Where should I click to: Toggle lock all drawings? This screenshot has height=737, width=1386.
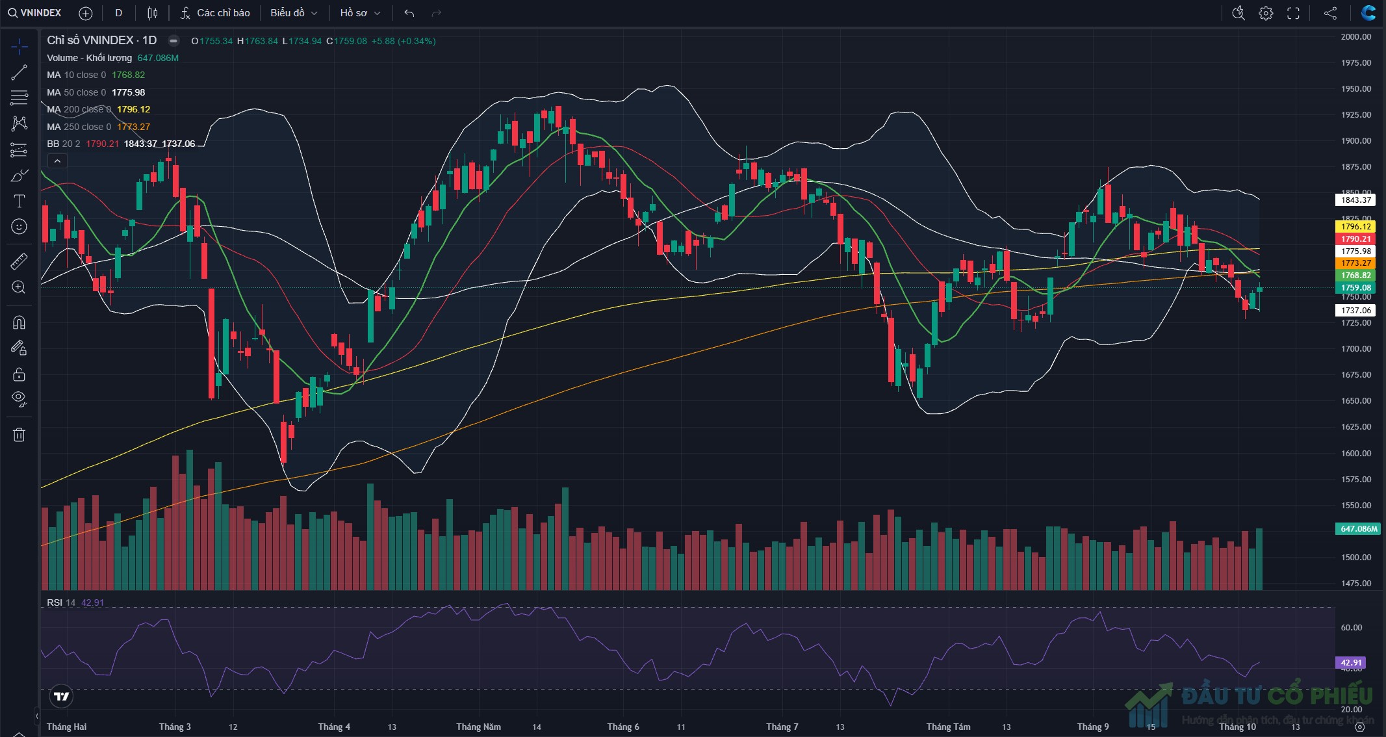click(19, 374)
